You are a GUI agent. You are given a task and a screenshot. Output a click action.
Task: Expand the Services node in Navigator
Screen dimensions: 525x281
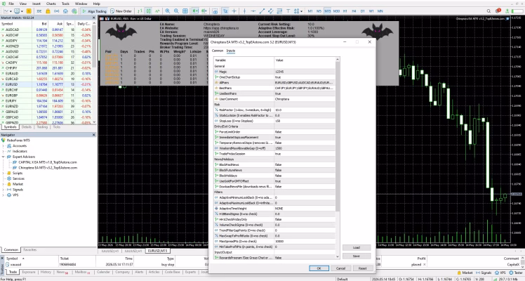coord(4,178)
